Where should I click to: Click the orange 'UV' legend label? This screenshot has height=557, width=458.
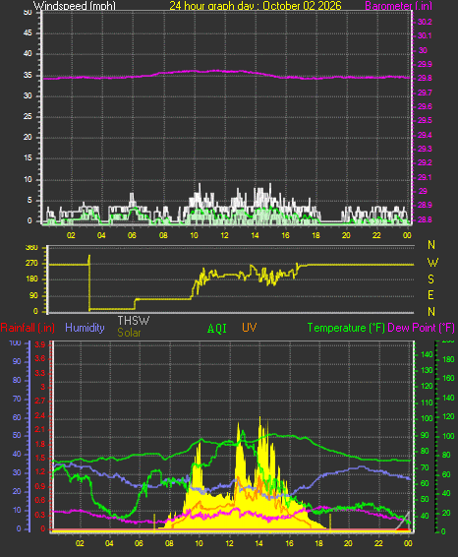(x=250, y=328)
